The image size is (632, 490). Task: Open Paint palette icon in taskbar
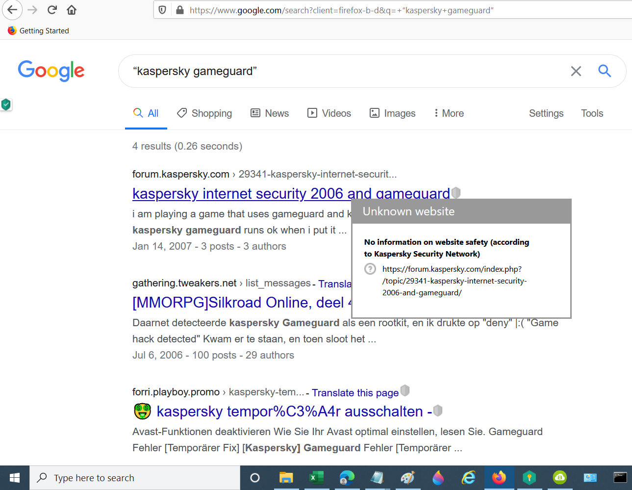(x=407, y=478)
